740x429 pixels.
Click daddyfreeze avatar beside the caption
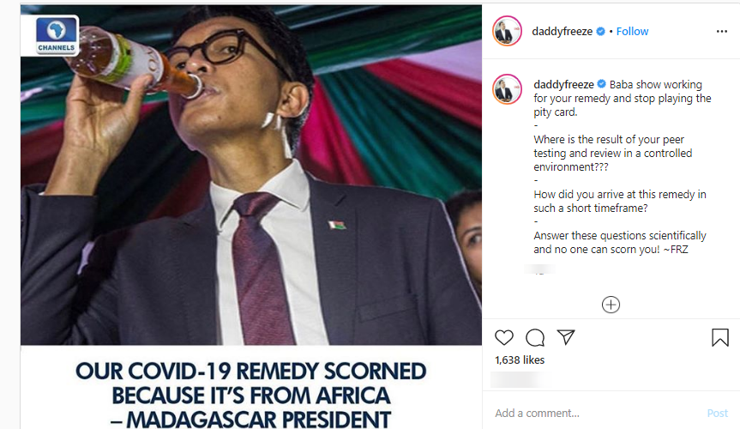pos(507,89)
